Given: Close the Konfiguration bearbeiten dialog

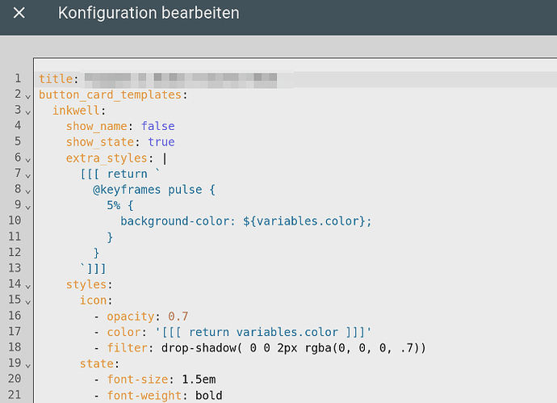Looking at the screenshot, I should (x=19, y=13).
